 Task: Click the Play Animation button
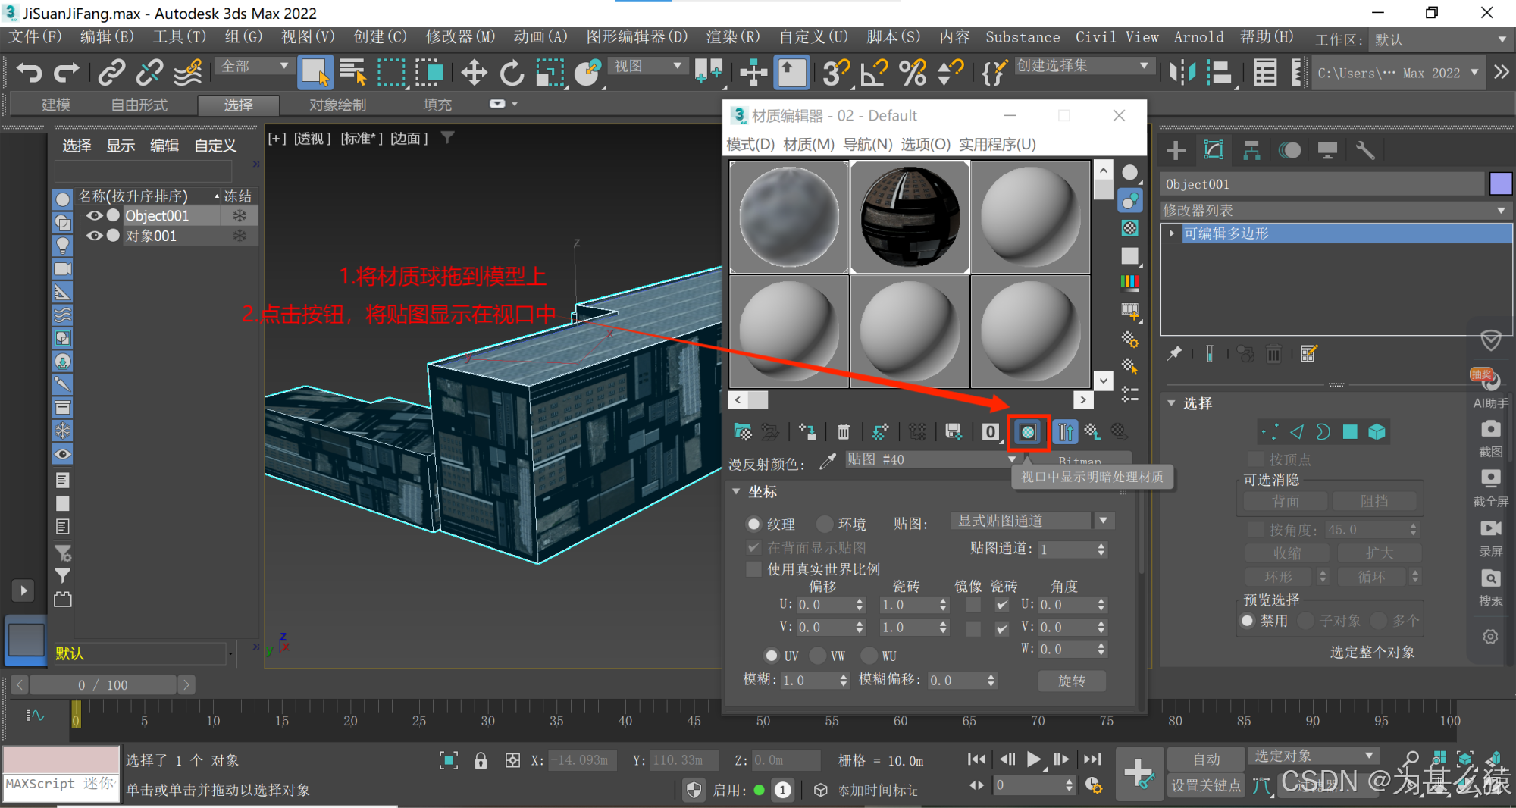click(x=1033, y=759)
